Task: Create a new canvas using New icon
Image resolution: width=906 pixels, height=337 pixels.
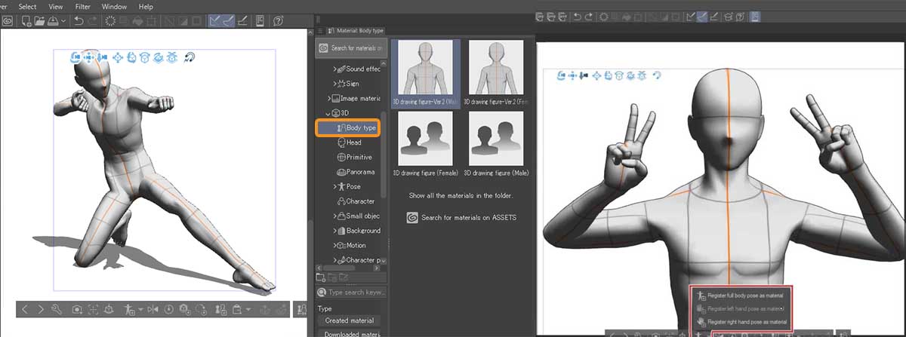Action: tap(26, 21)
